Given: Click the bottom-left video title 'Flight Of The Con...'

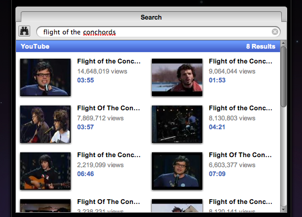Looking at the screenshot, I should point(109,202).
